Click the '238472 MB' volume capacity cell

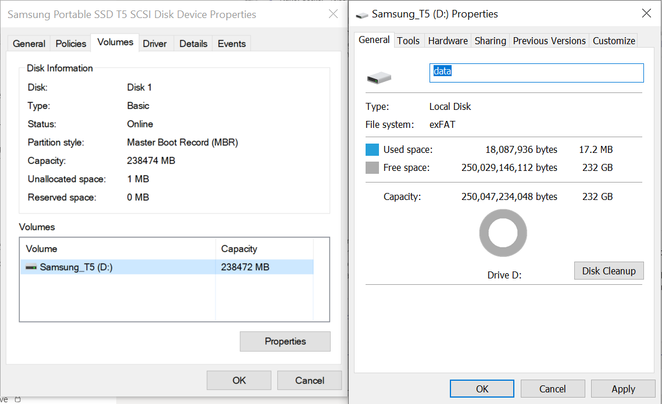(245, 267)
